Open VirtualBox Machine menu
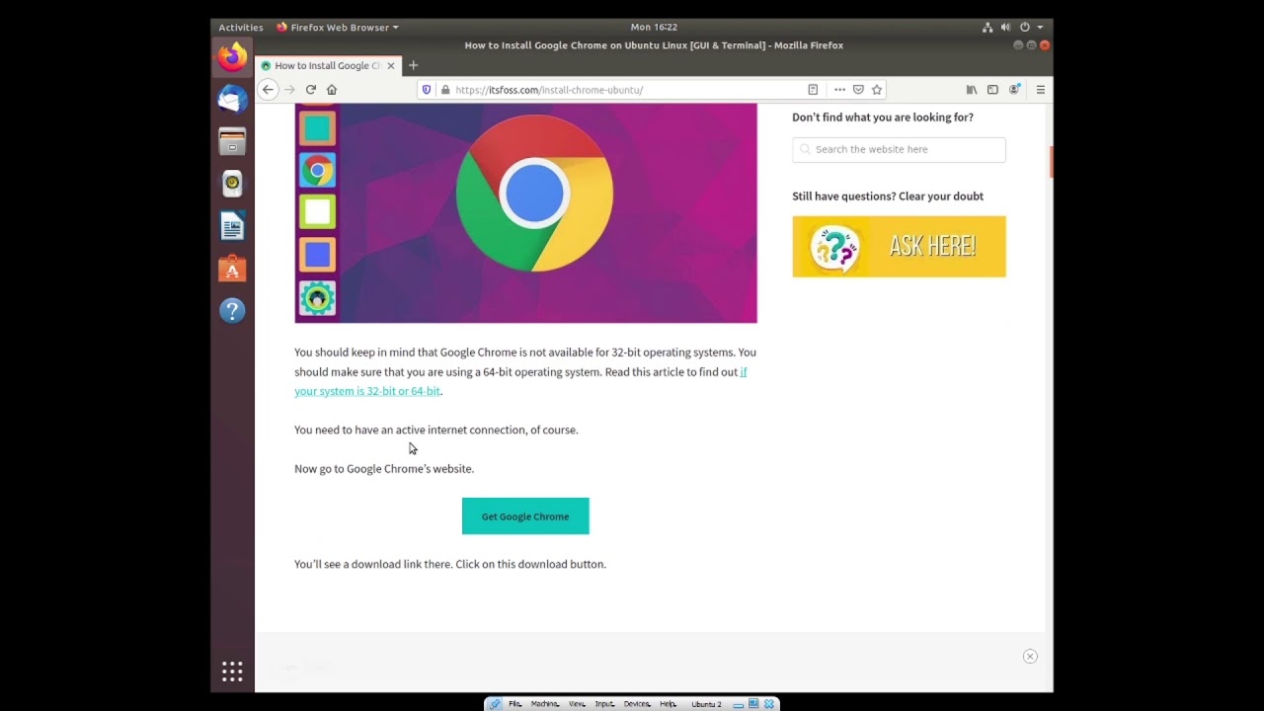 pos(545,704)
